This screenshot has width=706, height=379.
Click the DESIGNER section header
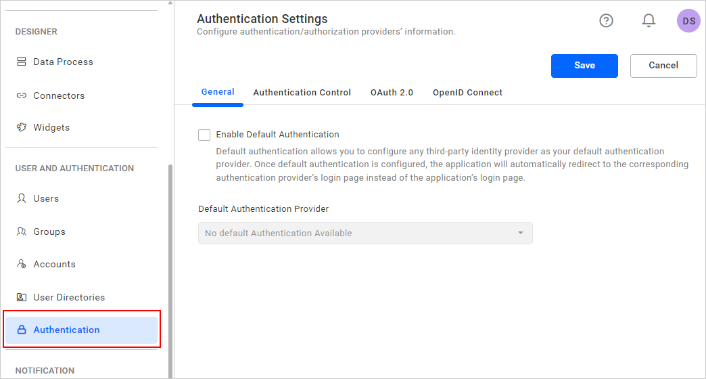36,32
